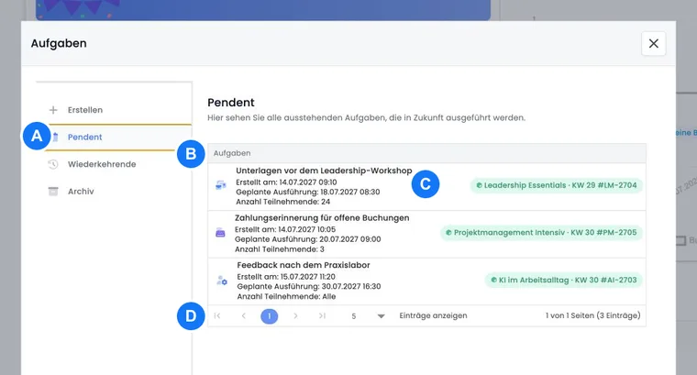Open task Unterlagen vor dem Leadership-Workshop
Viewport: 697px width, 375px height.
click(324, 171)
